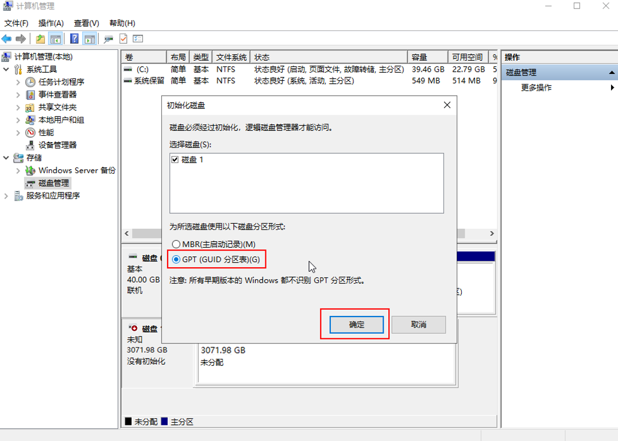The width and height of the screenshot is (618, 441).
Task: Click the 主分区 blue legend swatch
Action: tap(164, 422)
